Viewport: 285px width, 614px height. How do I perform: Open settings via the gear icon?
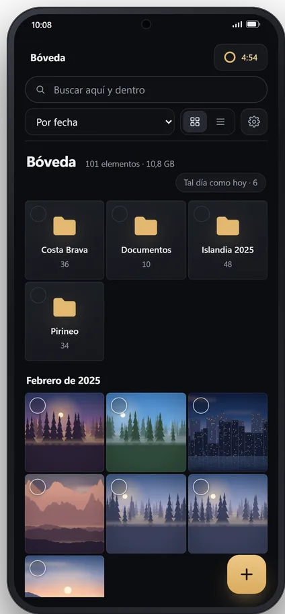tap(254, 122)
